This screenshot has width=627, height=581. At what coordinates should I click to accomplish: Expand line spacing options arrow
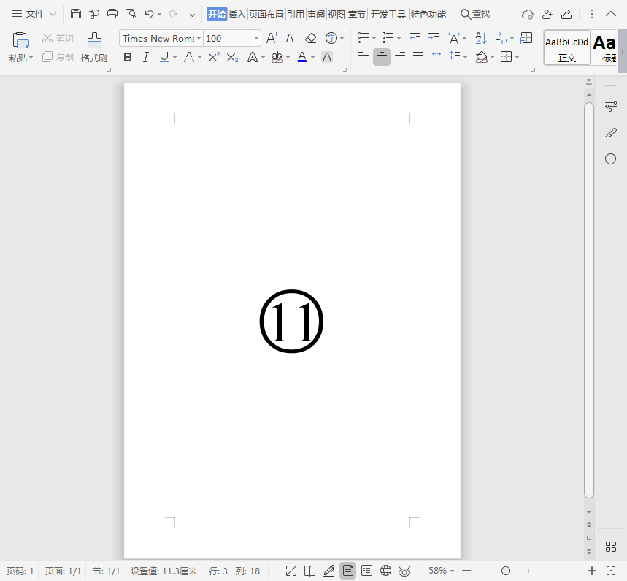point(465,58)
